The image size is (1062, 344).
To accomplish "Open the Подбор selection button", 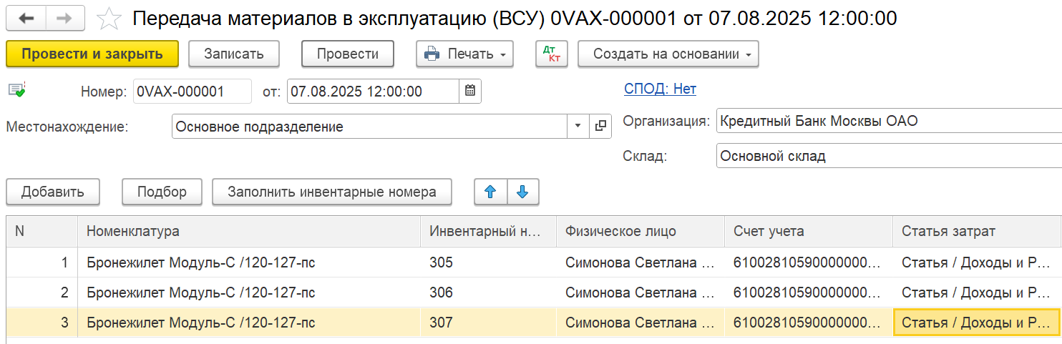I will coord(162,192).
